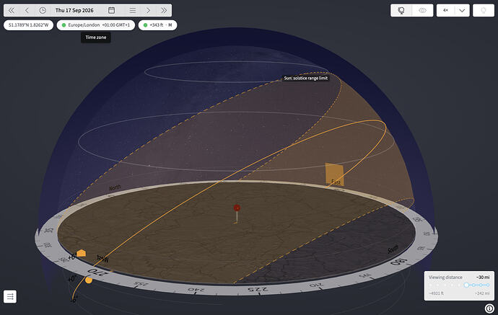Advance to the next day arrow
Image resolution: width=498 pixels, height=315 pixels.
149,11
